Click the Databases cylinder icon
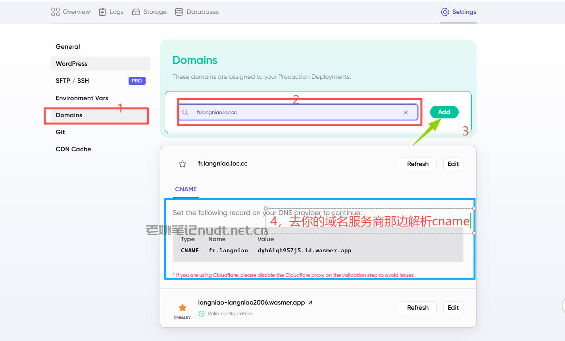 point(179,12)
